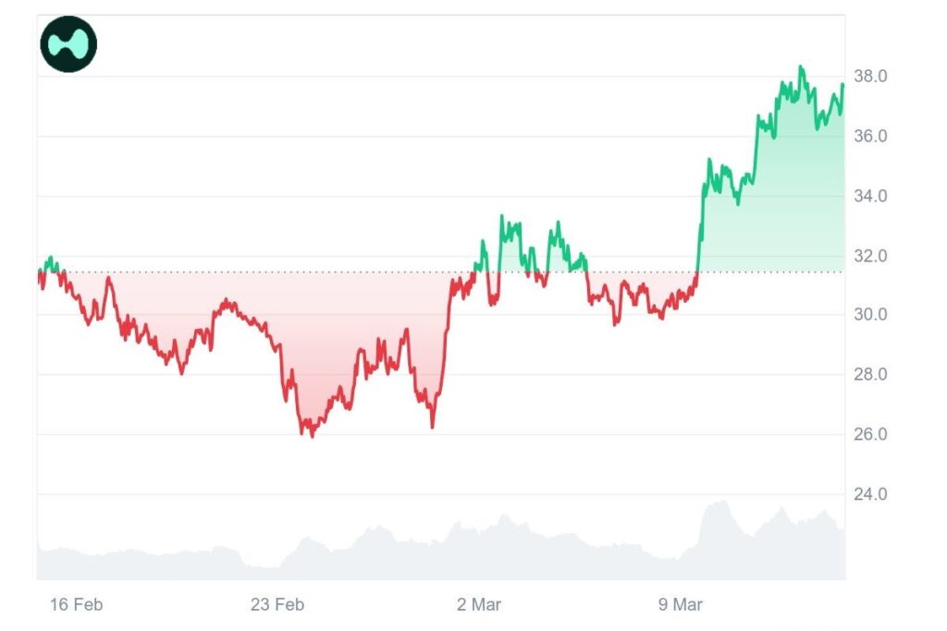Select the 24.0 y-axis label
This screenshot has width=947, height=631.
(x=869, y=494)
